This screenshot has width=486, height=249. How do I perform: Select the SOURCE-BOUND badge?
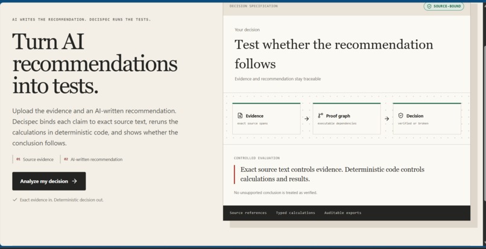pyautogui.click(x=444, y=6)
